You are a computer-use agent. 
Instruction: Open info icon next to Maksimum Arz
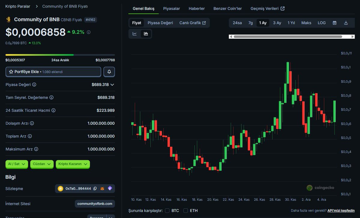coord(36,149)
